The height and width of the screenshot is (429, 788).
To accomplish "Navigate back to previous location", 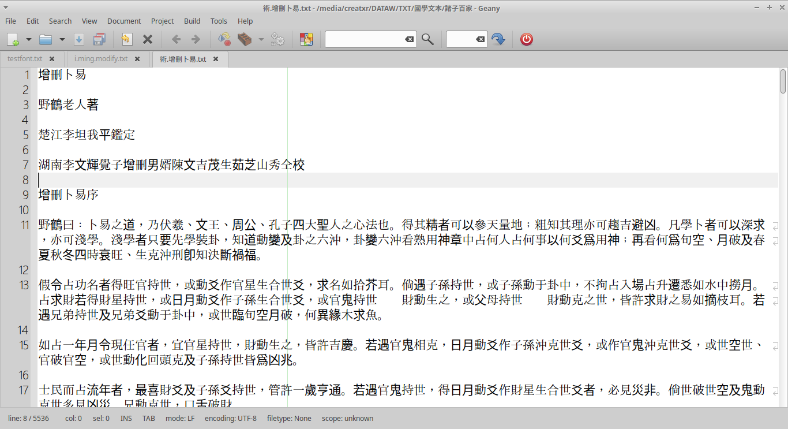I will (x=176, y=39).
